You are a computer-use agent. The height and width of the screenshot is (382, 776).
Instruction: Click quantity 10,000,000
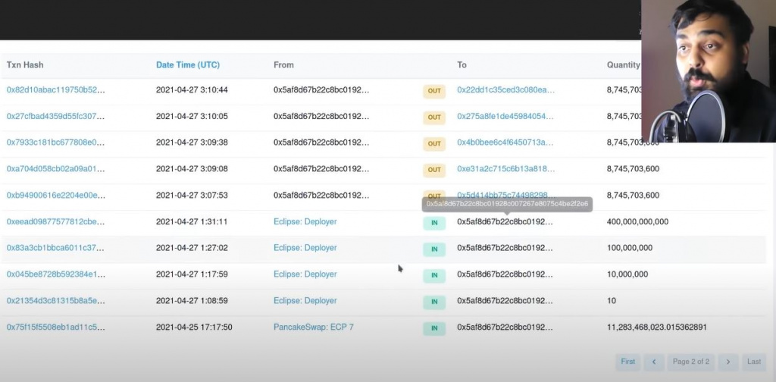tap(627, 274)
